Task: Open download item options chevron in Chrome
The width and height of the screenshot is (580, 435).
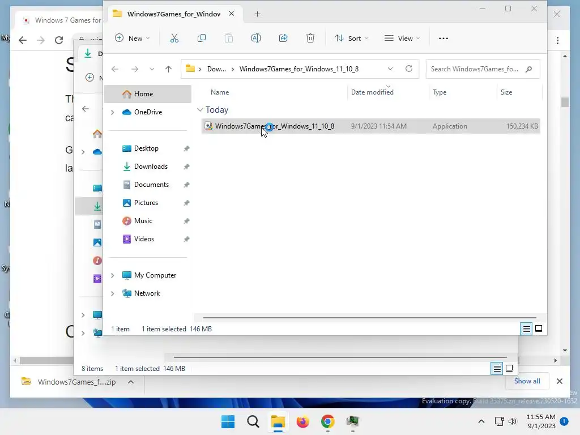Action: (x=131, y=382)
